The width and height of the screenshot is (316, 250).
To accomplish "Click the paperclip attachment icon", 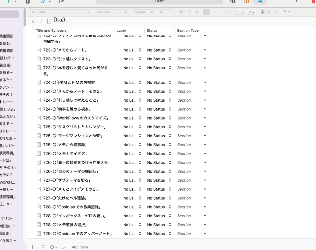I will point(43,2).
